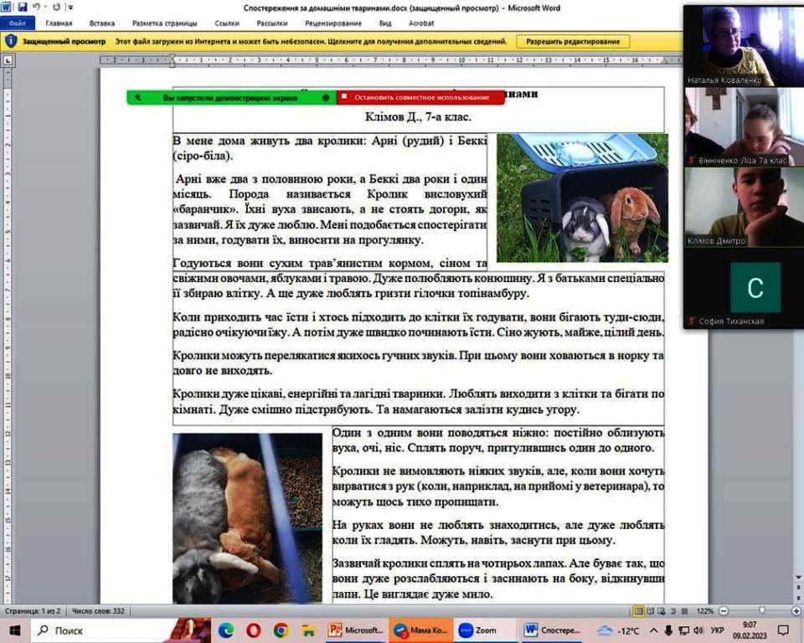Click the zoom in plus button
This screenshot has width=804, height=643.
click(x=796, y=611)
